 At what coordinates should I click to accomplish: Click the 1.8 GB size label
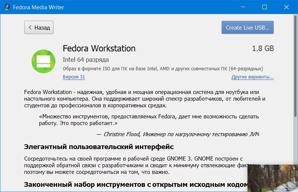tap(263, 48)
